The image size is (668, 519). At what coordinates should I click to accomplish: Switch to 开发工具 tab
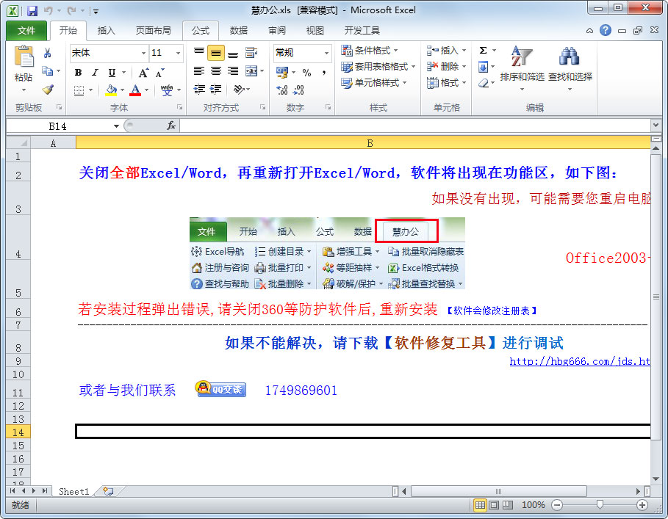362,31
